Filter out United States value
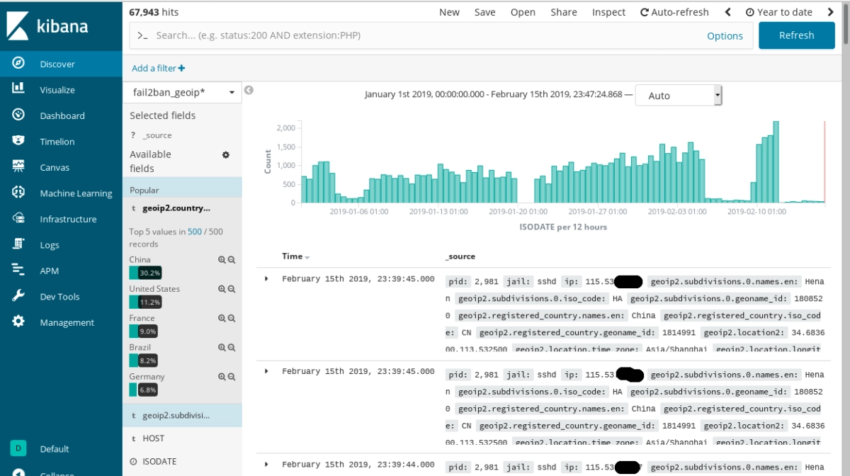850x476 pixels. pyautogui.click(x=231, y=289)
